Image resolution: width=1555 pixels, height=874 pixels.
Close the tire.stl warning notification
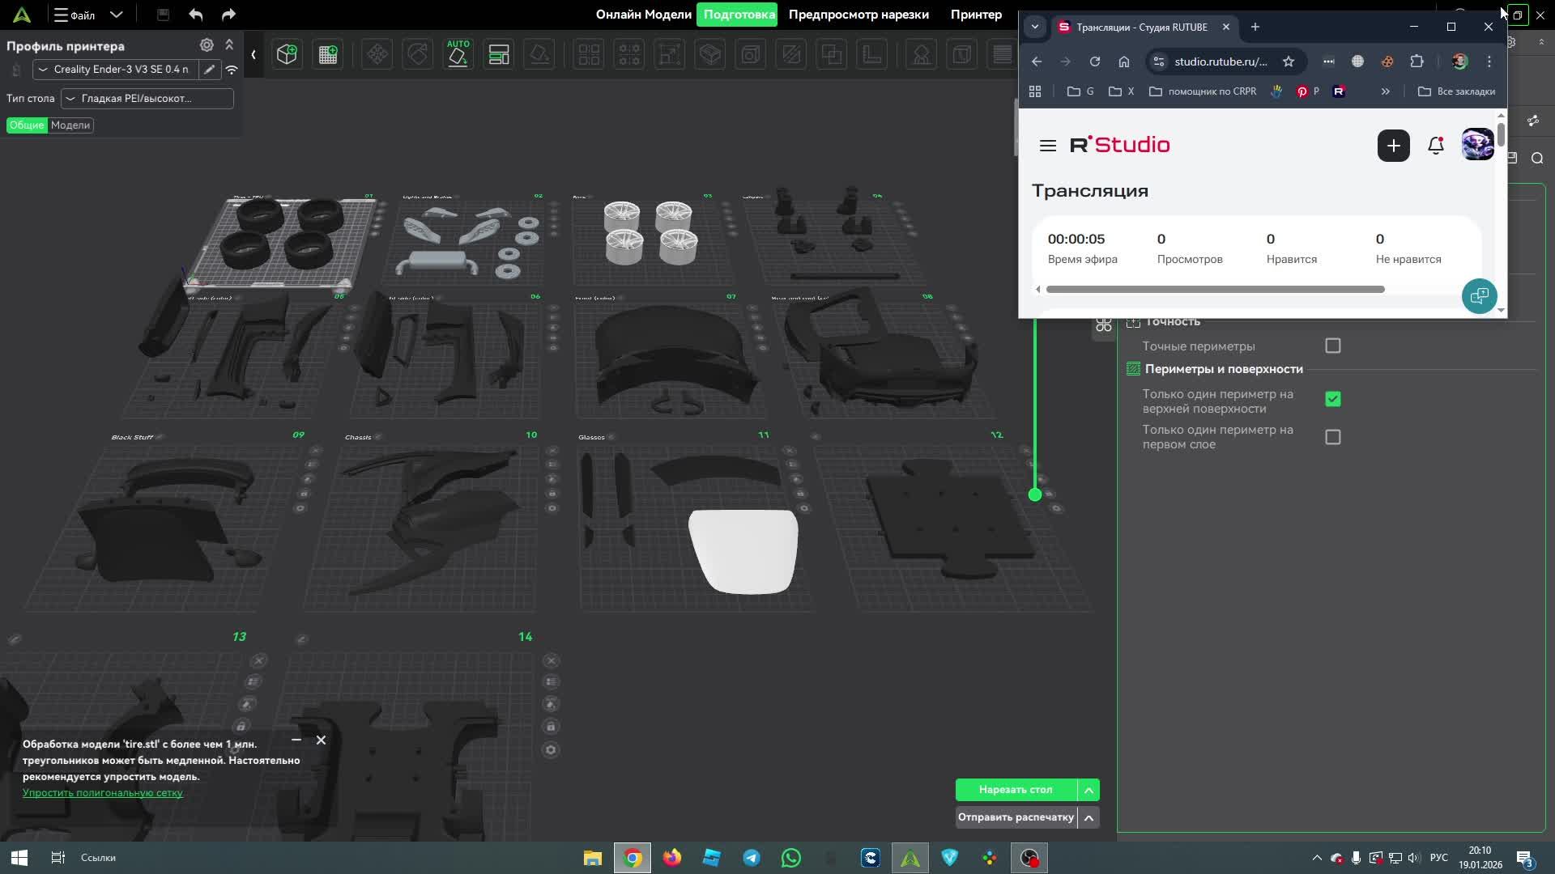pos(322,740)
